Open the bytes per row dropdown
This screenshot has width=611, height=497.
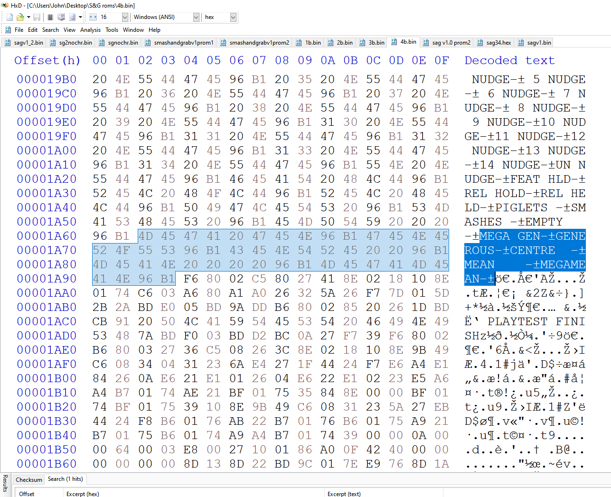click(x=125, y=17)
